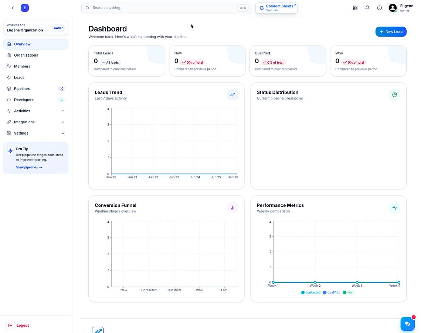Open the Eugene Organization workspace switcher
This screenshot has height=333, width=421.
coord(36,28)
